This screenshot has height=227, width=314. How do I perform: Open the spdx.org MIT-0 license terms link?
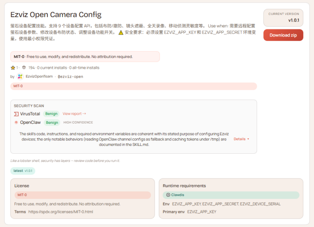tap(61, 212)
